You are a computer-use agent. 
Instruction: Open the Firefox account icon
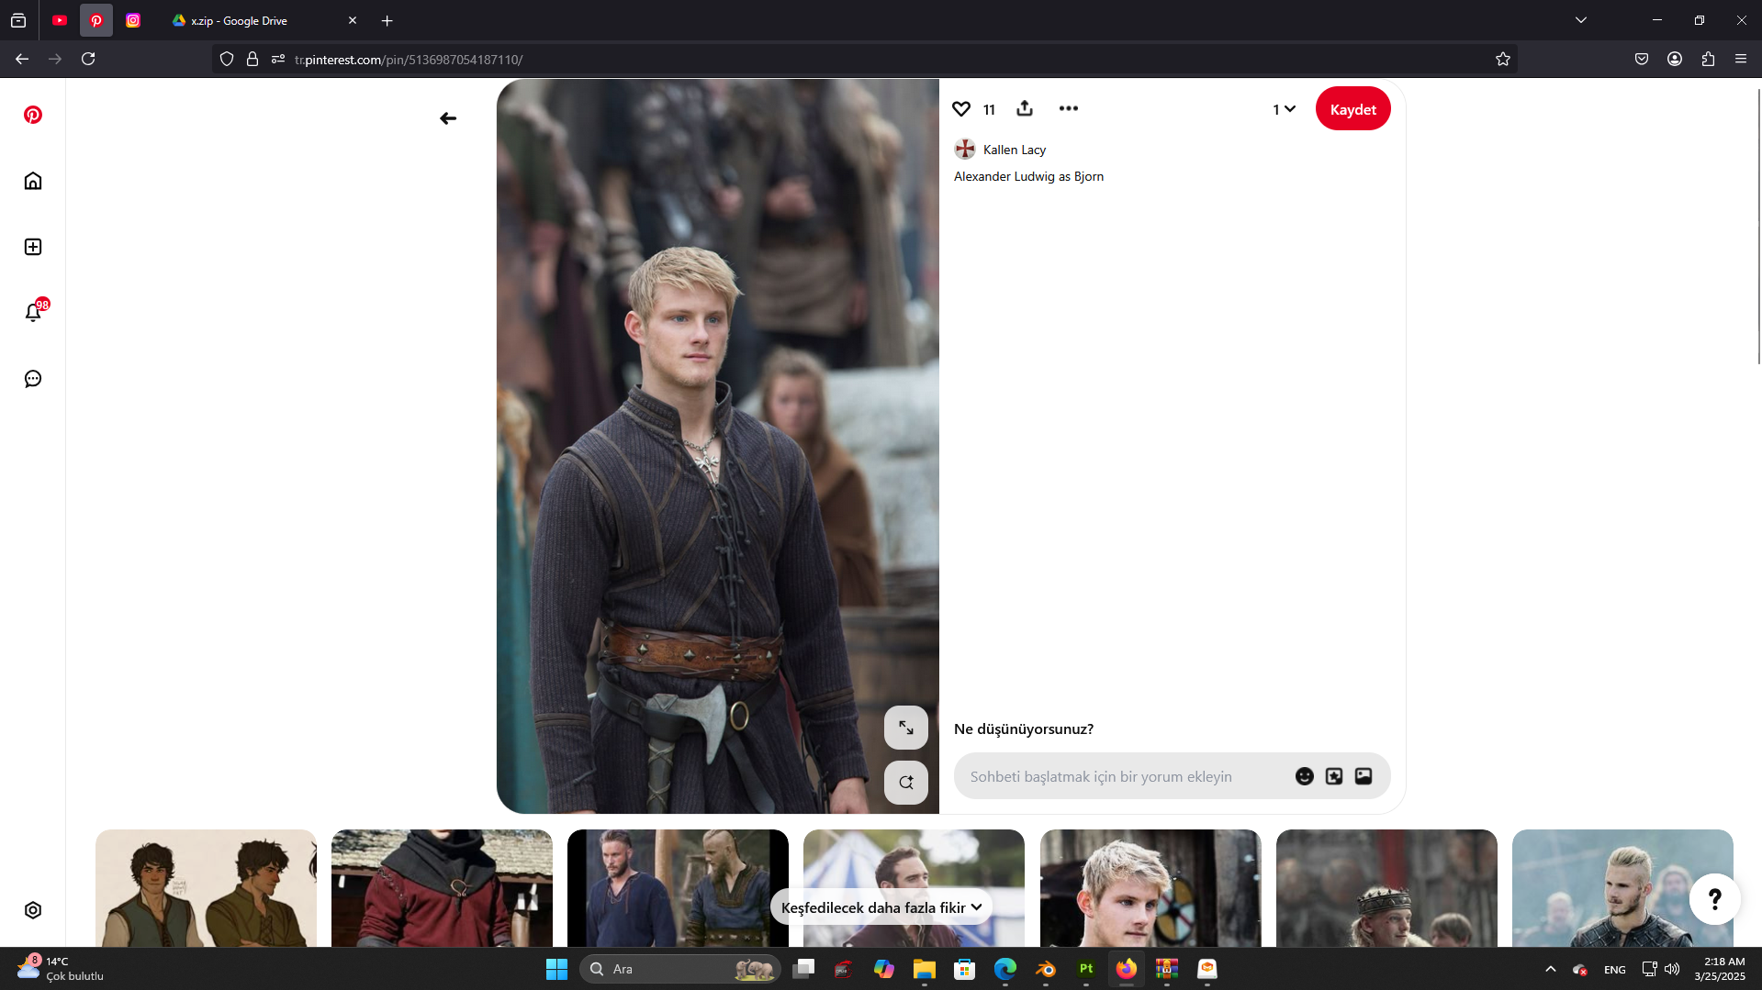pos(1675,59)
